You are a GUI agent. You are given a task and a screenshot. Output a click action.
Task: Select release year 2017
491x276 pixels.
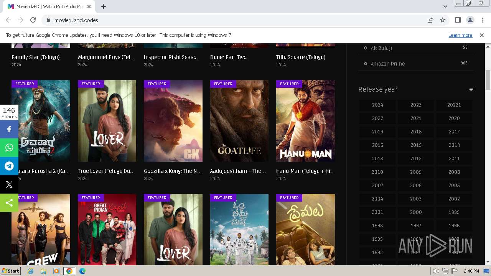point(454,131)
